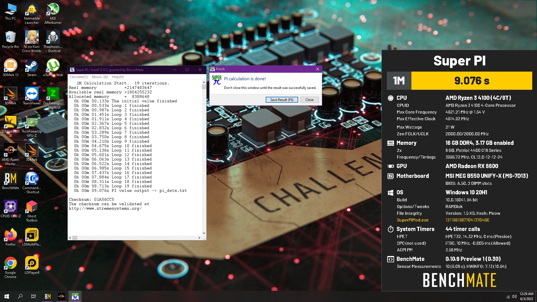The height and width of the screenshot is (302, 537).
Task: Launch BenchMate desktop icon
Action: (10, 181)
